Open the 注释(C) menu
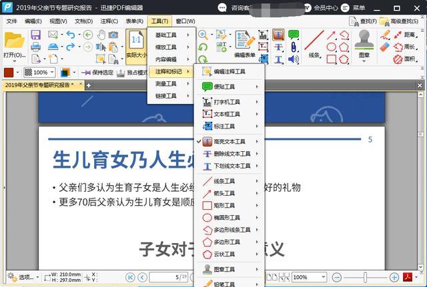This screenshot has width=427, height=287. click(109, 21)
